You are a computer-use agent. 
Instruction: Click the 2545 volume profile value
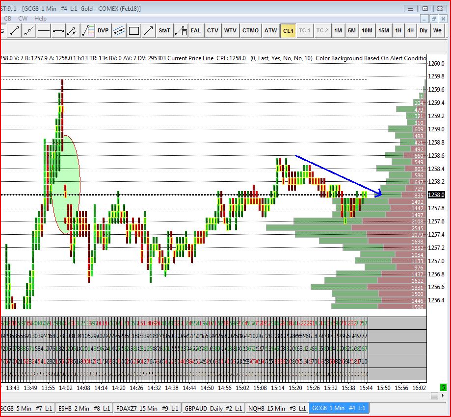point(417,228)
